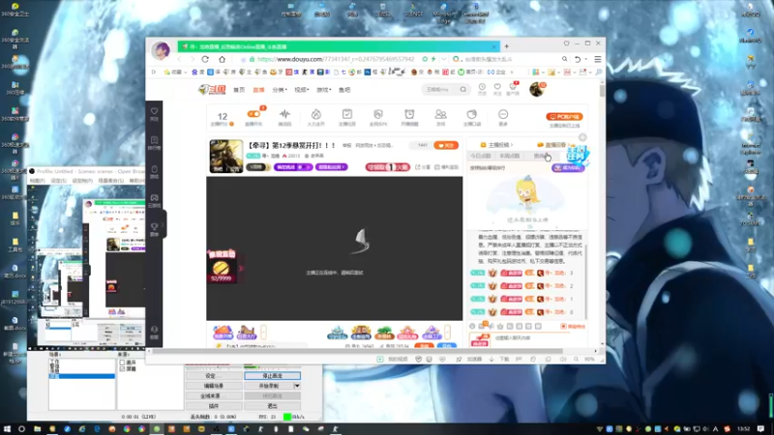Open 鱼吧 in Douyu navigation
This screenshot has width=774, height=435.
click(x=344, y=90)
